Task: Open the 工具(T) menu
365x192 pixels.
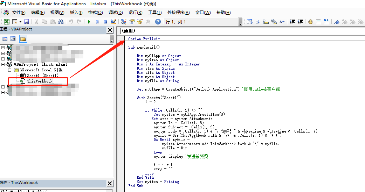Action: (x=155, y=13)
